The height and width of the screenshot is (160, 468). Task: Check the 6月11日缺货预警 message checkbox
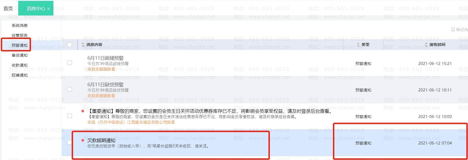[x=69, y=89]
